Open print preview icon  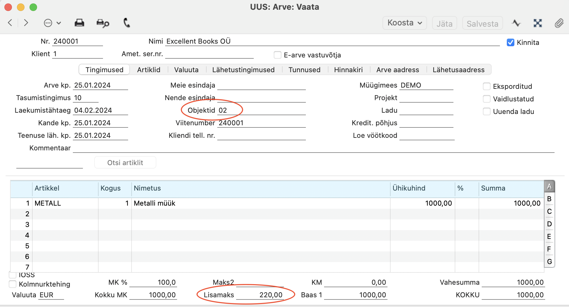point(103,23)
